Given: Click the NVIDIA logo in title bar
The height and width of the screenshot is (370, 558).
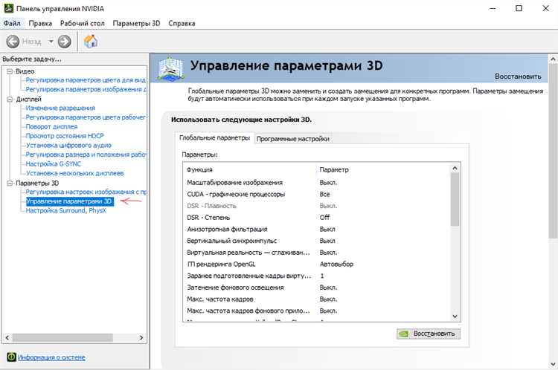Looking at the screenshot, I should click(x=8, y=8).
